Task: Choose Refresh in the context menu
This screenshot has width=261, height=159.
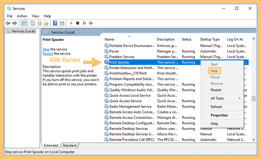Action: (x=216, y=107)
